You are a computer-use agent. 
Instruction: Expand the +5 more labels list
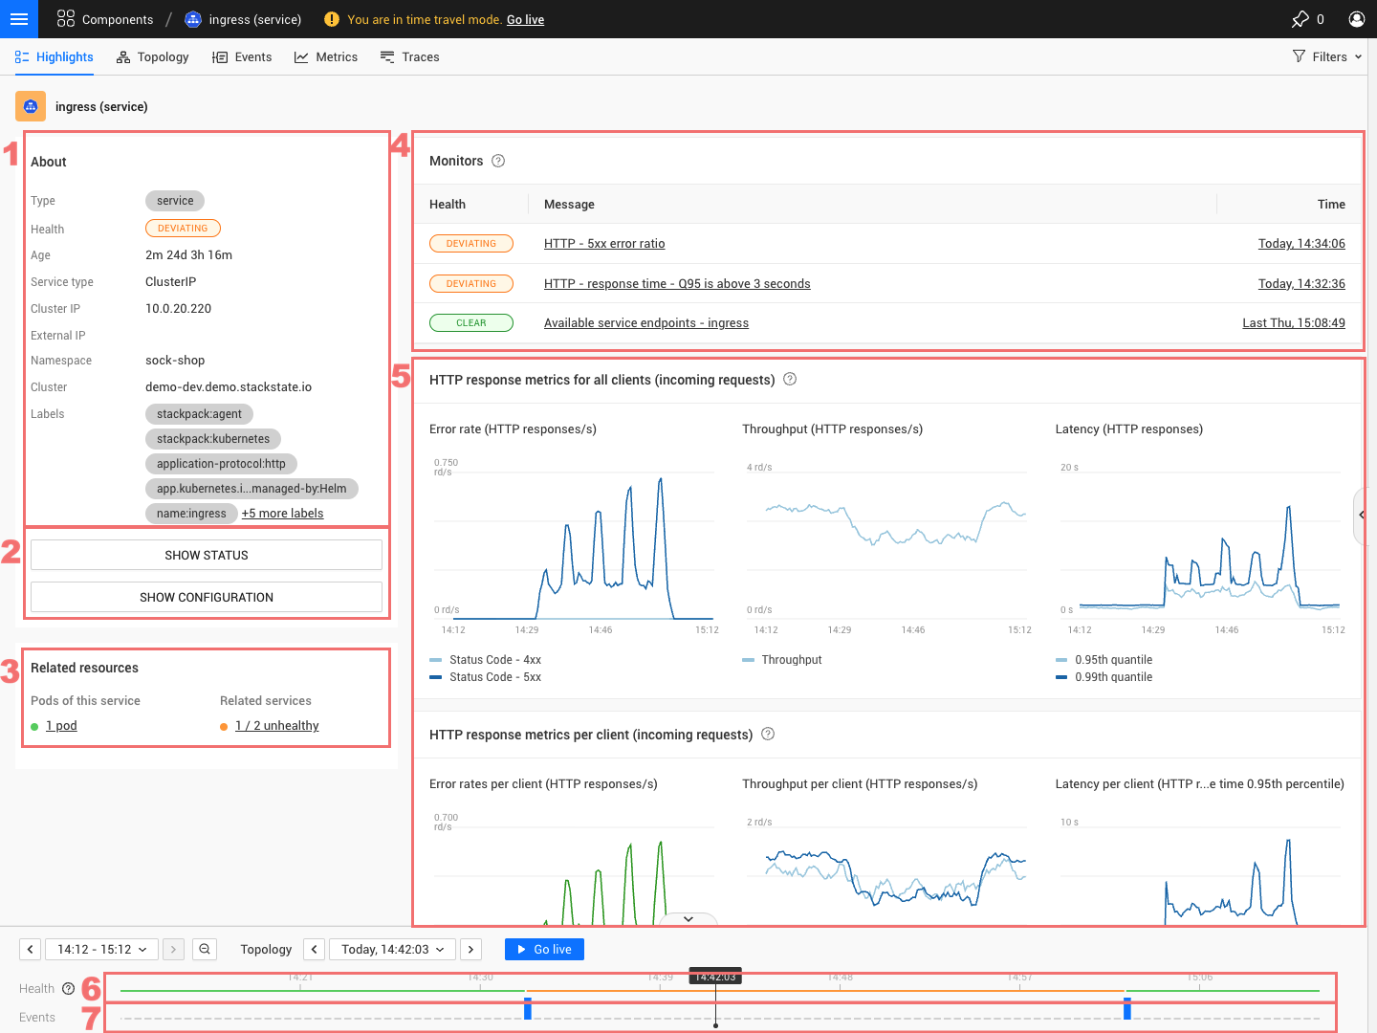click(x=283, y=514)
